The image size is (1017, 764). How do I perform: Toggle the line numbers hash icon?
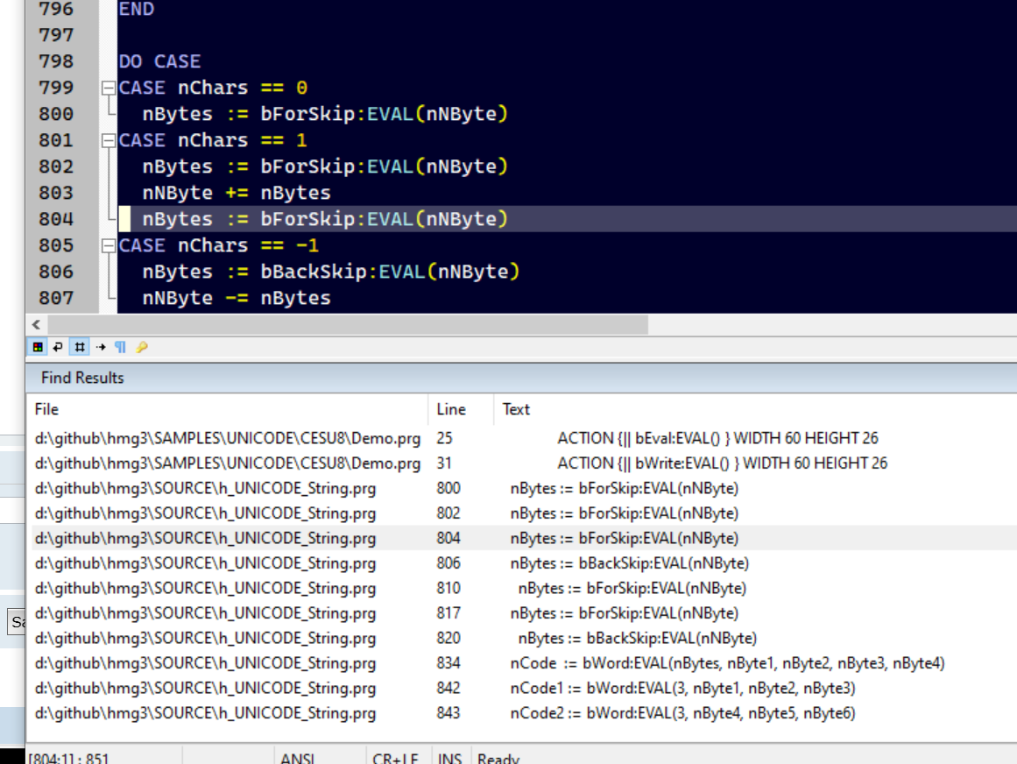tap(79, 347)
